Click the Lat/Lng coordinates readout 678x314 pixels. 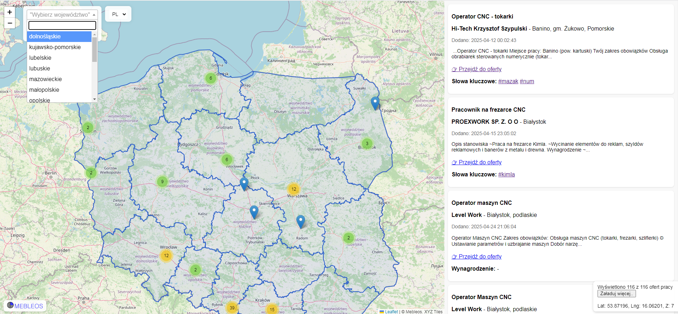(636, 306)
